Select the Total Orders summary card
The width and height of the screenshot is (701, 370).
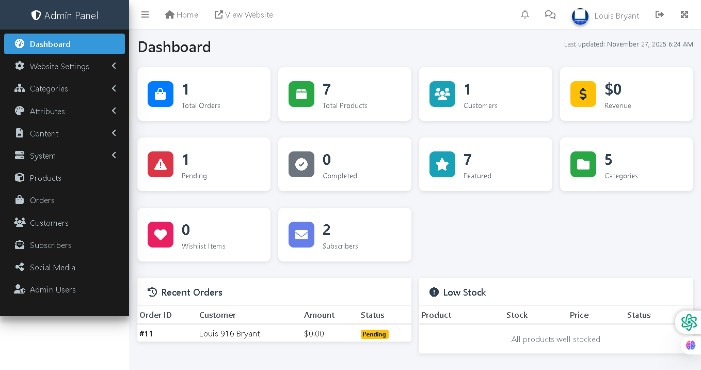pos(203,94)
